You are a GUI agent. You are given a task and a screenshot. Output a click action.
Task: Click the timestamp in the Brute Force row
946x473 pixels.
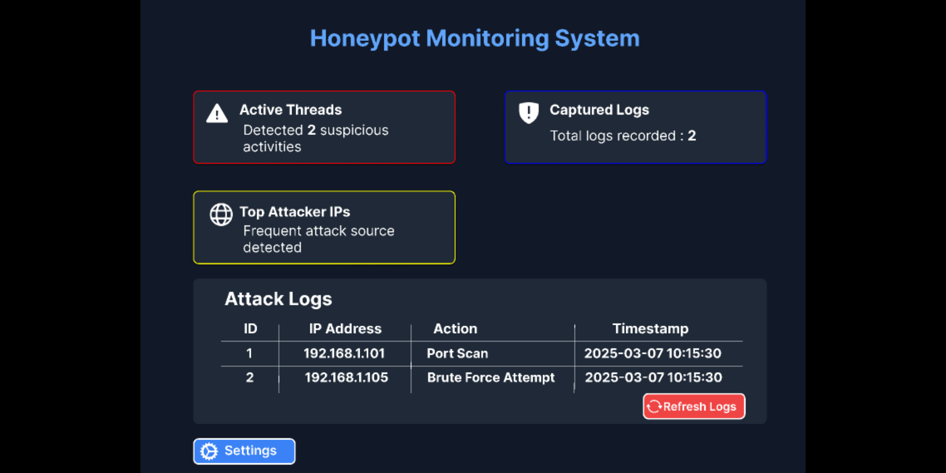(653, 377)
